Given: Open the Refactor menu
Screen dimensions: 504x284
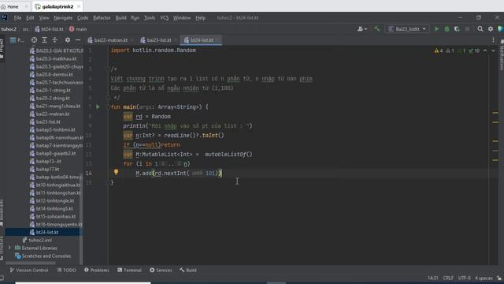Looking at the screenshot, I should pos(102,17).
